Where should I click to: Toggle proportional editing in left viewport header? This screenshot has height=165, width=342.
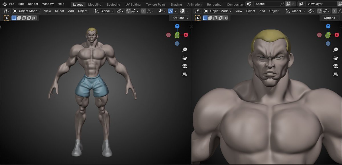coord(143,11)
